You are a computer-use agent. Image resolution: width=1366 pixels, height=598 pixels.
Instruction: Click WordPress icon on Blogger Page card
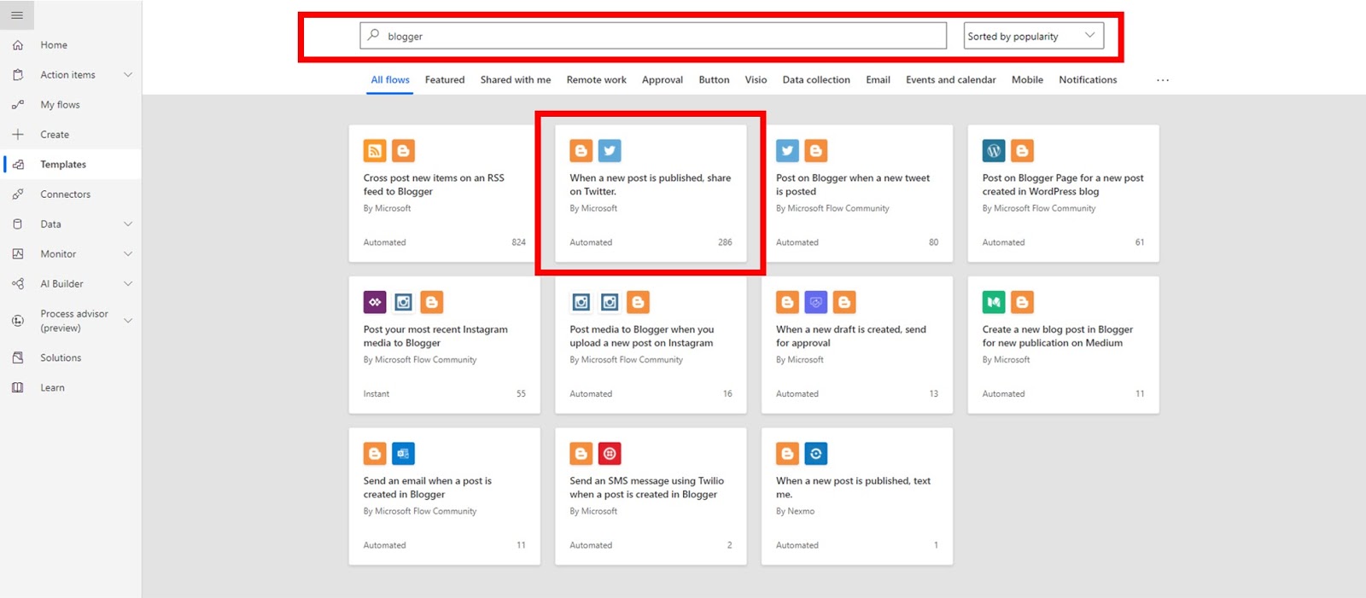tap(994, 151)
